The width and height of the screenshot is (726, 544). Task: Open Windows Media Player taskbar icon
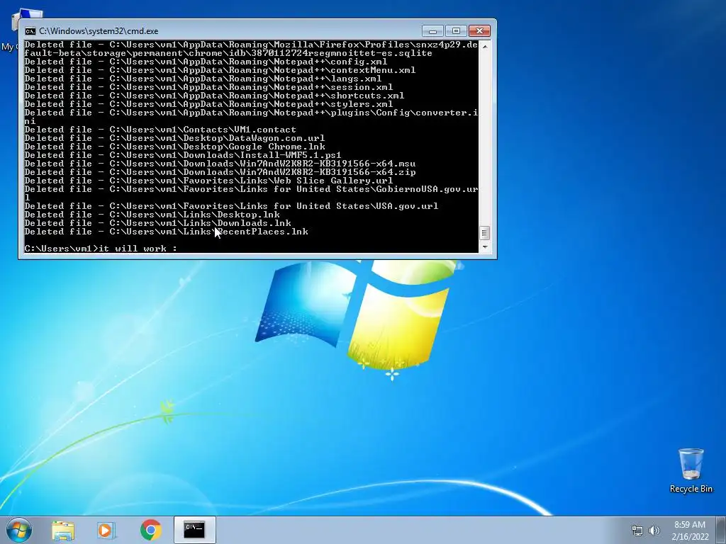pyautogui.click(x=106, y=530)
